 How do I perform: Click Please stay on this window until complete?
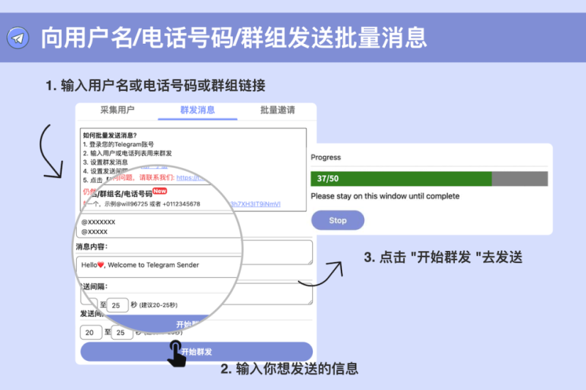coord(385,196)
